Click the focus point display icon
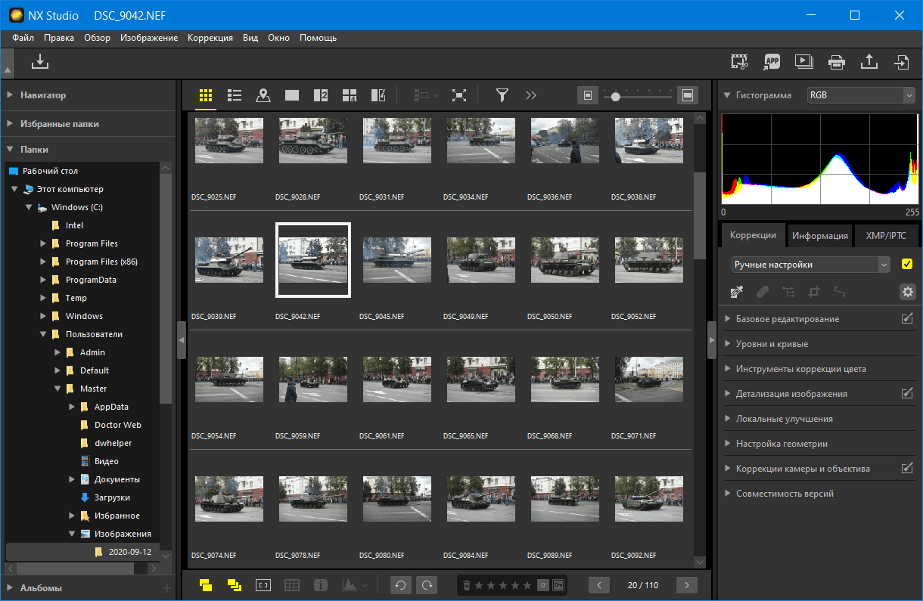Viewport: 923px width, 601px height. [x=263, y=584]
